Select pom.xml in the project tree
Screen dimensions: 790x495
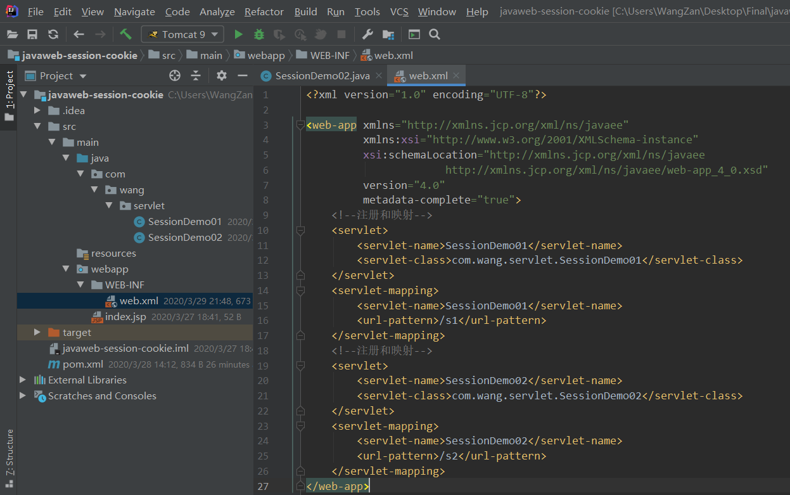coord(82,364)
